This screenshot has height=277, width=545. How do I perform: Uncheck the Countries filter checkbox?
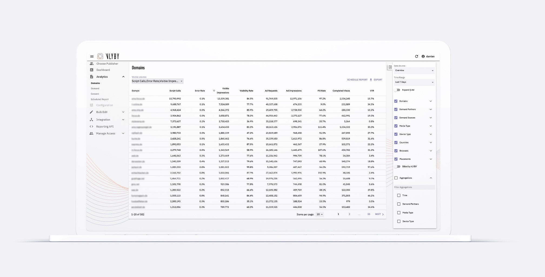point(396,142)
